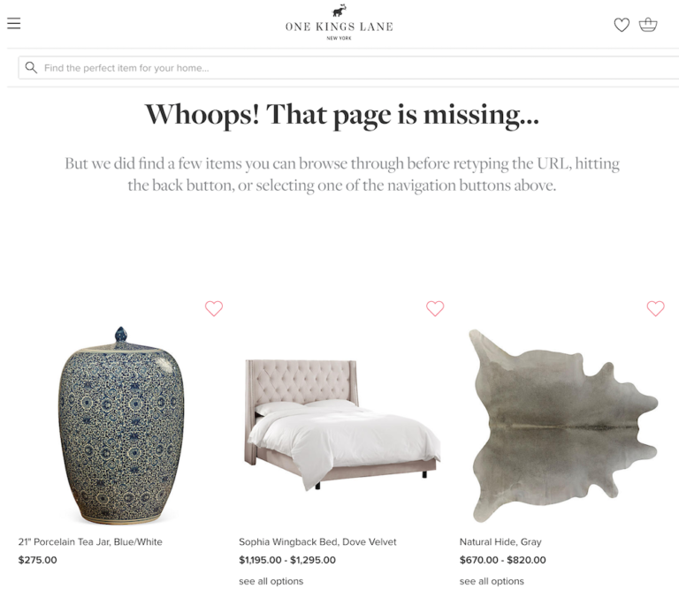Screen dimensions: 679x612
Task: Open the wingback bed product image
Action: point(342,425)
